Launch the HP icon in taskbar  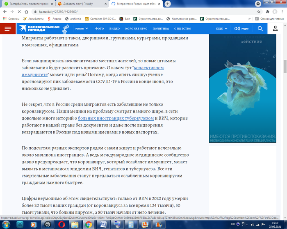[48, 225]
